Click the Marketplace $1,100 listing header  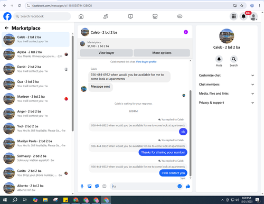[x=135, y=44]
